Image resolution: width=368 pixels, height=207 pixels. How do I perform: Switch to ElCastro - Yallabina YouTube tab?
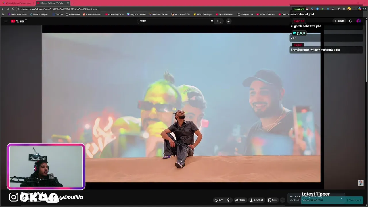tap(53, 3)
